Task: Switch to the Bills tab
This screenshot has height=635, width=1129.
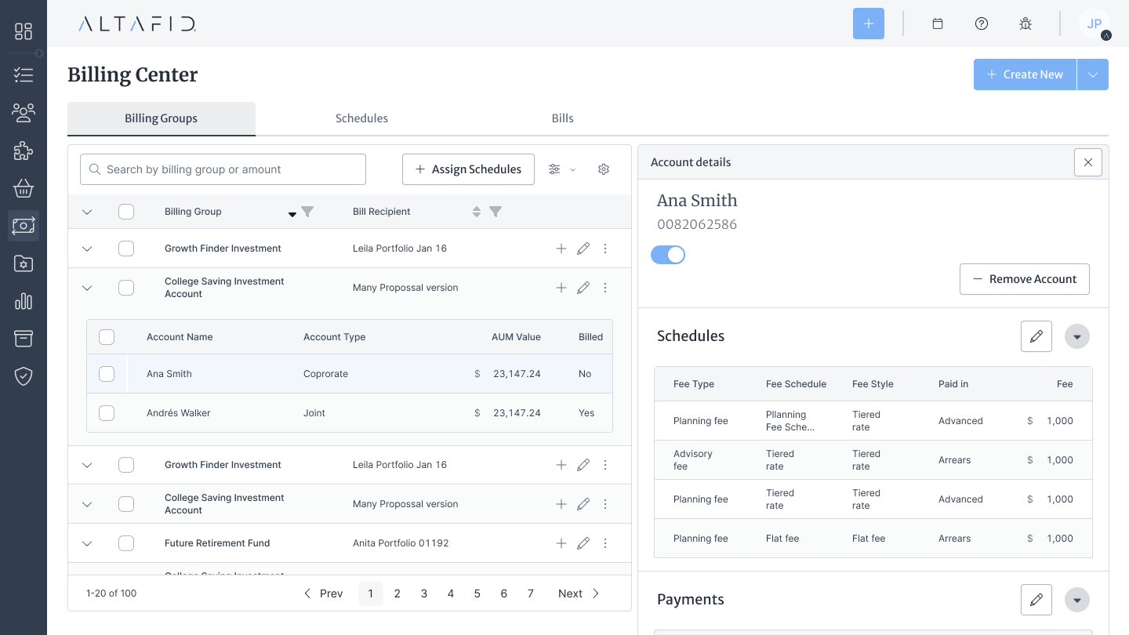Action: pyautogui.click(x=562, y=118)
